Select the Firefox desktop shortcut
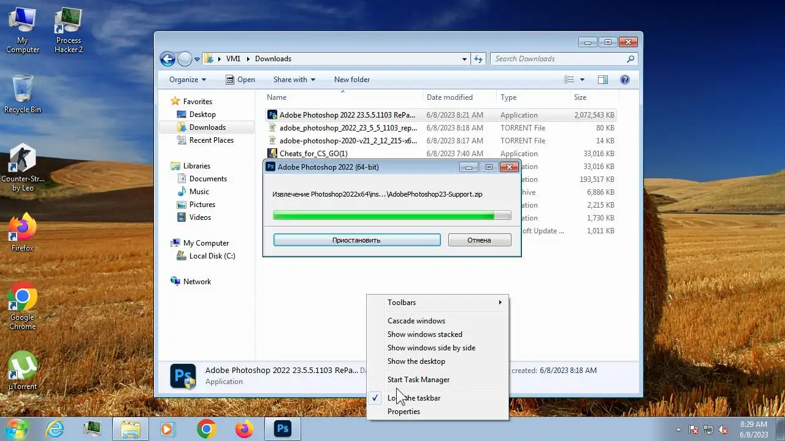785x441 pixels. click(23, 233)
